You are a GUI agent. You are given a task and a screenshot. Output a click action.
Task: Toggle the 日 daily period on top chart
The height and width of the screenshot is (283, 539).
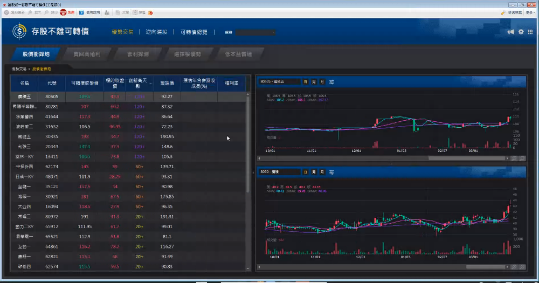pyautogui.click(x=306, y=82)
